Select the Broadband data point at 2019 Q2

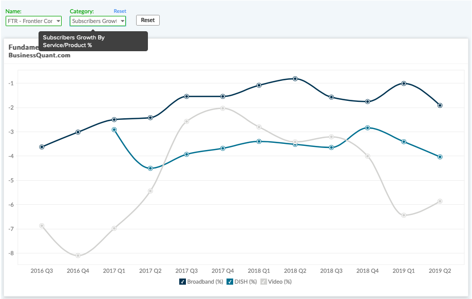coord(440,105)
